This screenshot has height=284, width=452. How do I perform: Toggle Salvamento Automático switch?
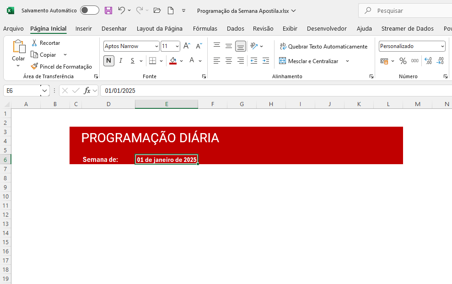[x=90, y=11]
